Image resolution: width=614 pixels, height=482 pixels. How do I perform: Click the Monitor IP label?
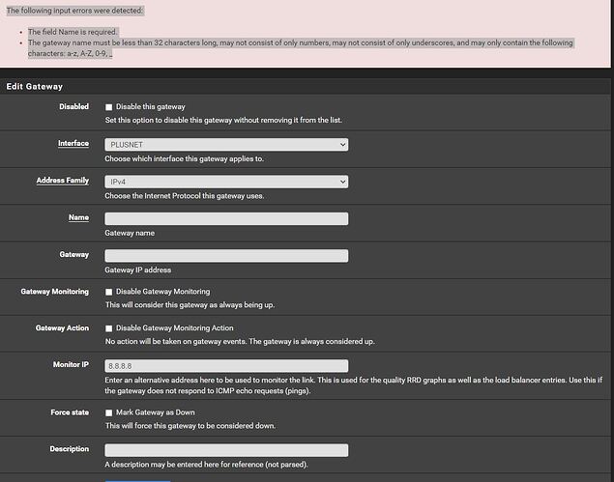71,364
